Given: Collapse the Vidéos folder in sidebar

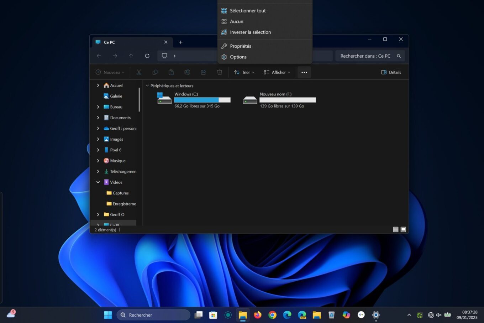Looking at the screenshot, I should click(98, 182).
